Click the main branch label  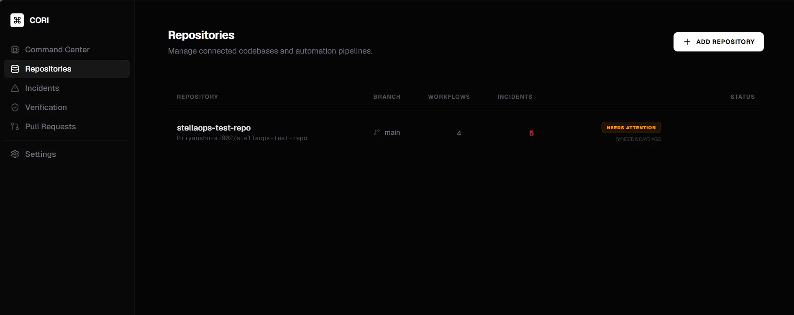pos(392,132)
